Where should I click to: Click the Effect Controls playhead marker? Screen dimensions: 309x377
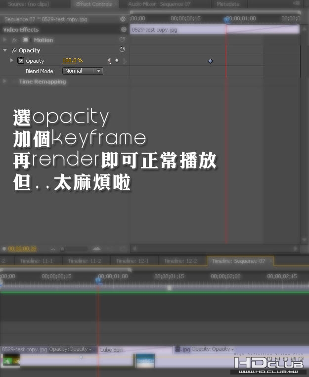point(226,20)
